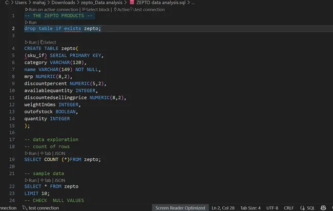
Task: Open +Tab lens above SELECT * FROM zepto
Action: pos(46,180)
